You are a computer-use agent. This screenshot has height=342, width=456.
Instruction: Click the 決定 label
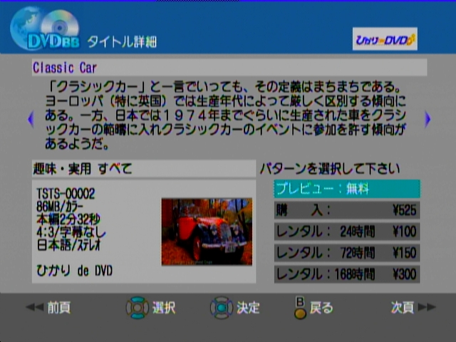pos(248,308)
